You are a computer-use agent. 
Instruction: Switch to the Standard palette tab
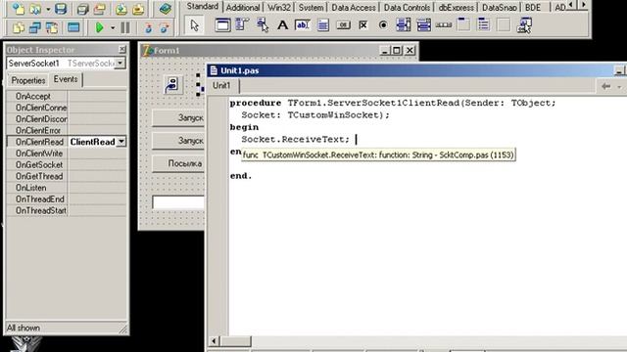(203, 7)
